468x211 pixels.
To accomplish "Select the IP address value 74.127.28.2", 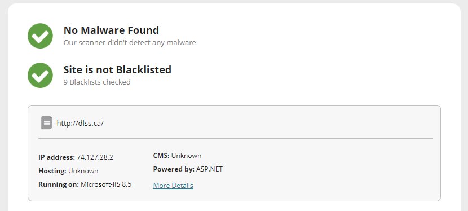I will point(95,157).
